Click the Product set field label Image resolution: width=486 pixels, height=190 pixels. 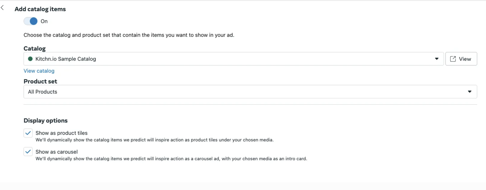tap(40, 81)
